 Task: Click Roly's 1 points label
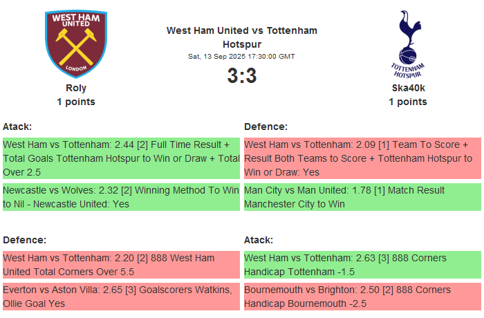pyautogui.click(x=76, y=102)
